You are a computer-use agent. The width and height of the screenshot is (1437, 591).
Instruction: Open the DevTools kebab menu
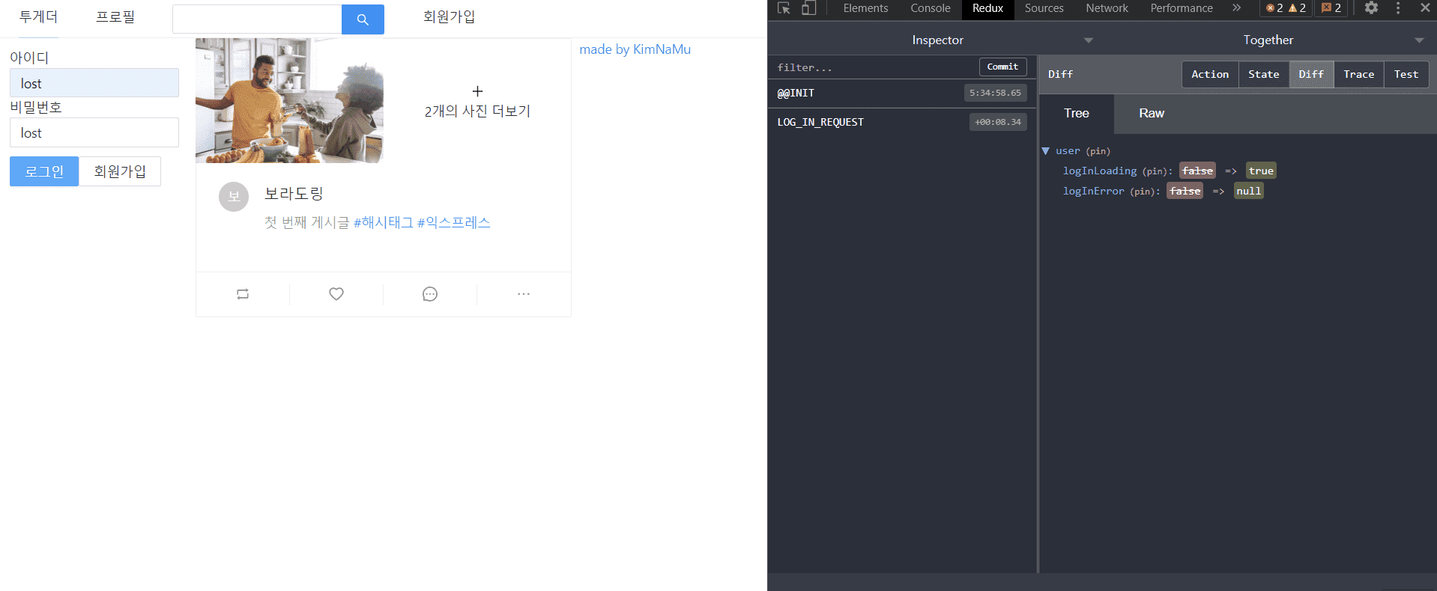click(1398, 8)
